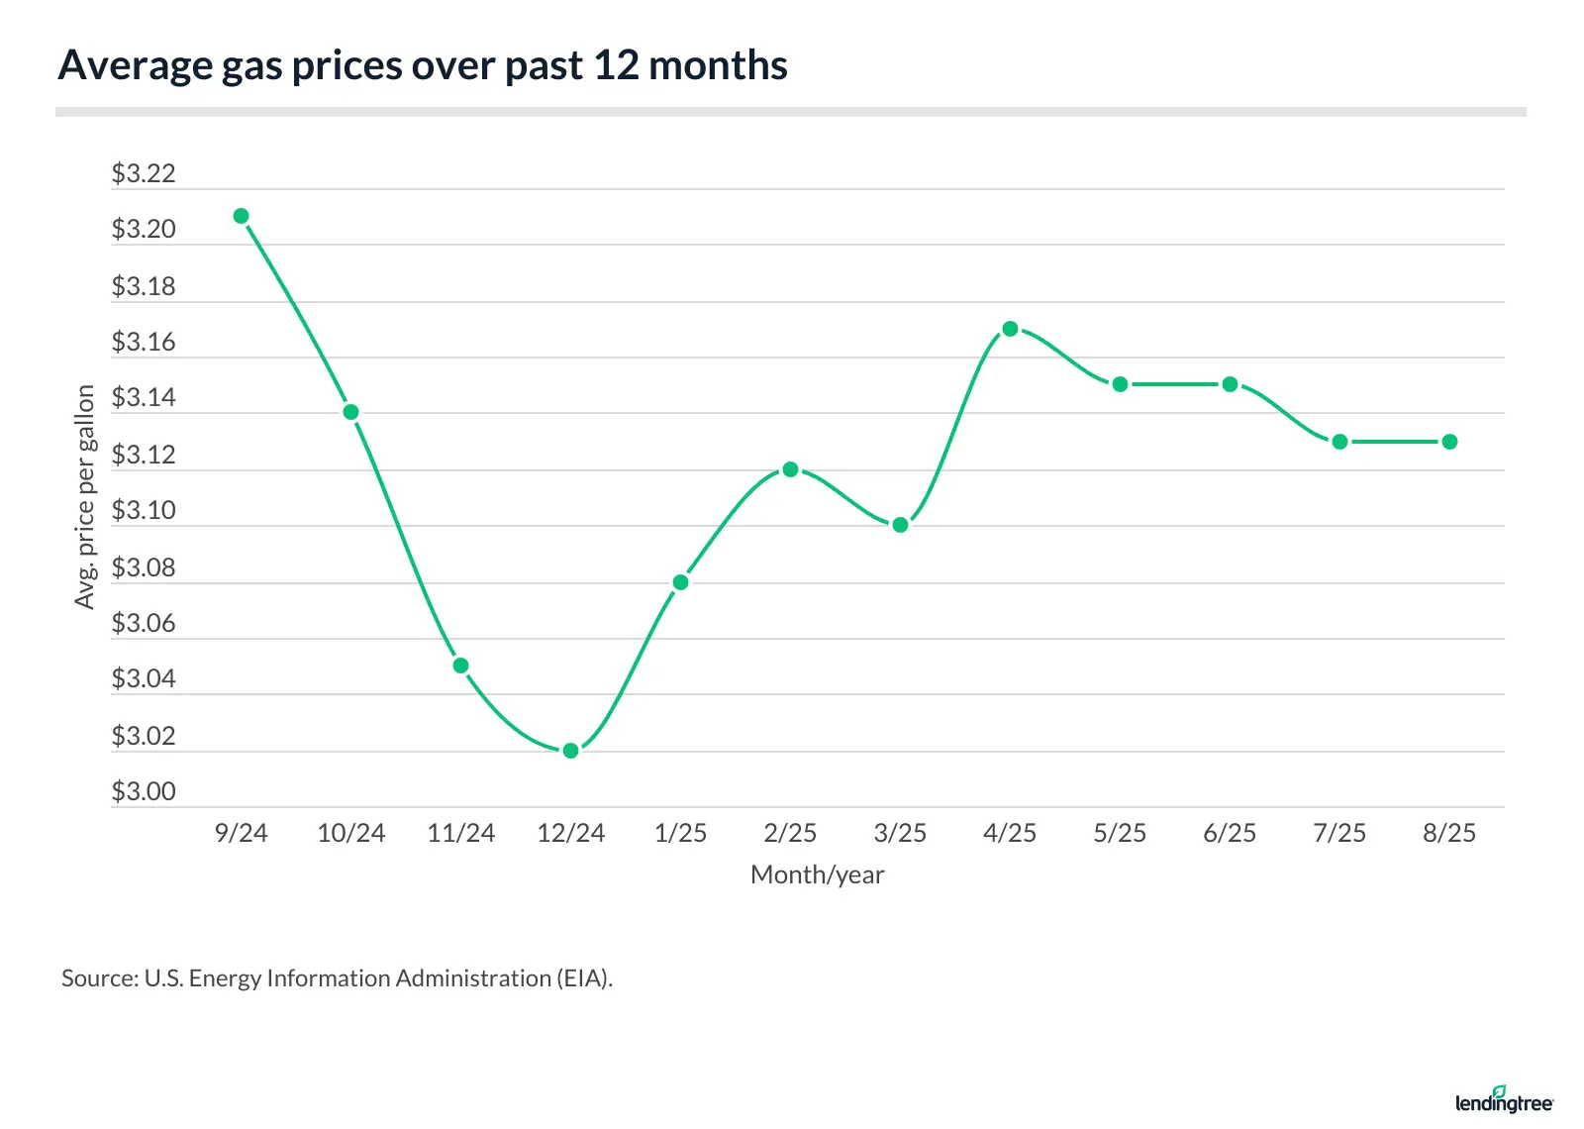The image size is (1584, 1129).
Task: Click the EIA source text
Action: [x=337, y=978]
